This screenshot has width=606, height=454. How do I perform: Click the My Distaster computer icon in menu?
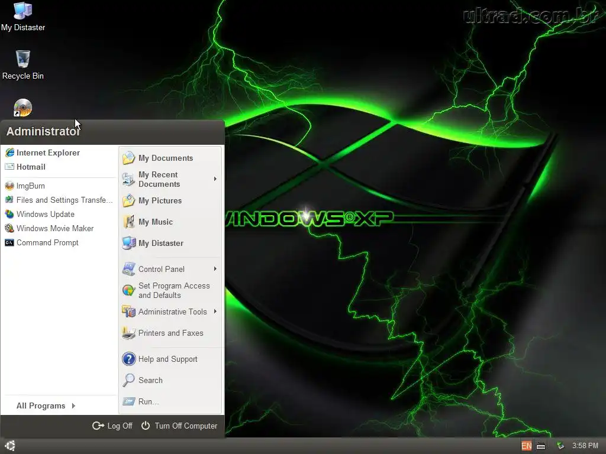click(x=128, y=243)
